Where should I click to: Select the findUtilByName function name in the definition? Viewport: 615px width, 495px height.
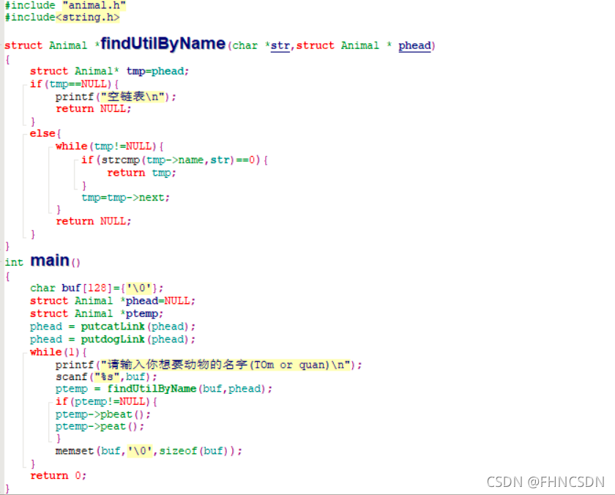pyautogui.click(x=163, y=43)
